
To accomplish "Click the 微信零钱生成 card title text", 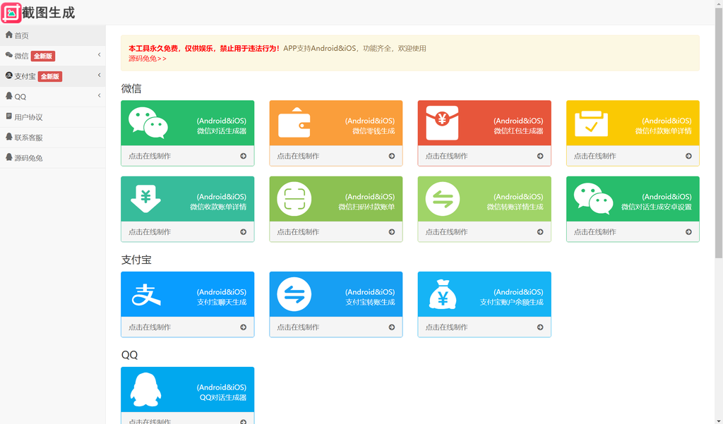I will [374, 131].
